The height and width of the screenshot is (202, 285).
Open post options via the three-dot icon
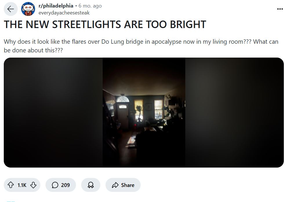pos(280,9)
